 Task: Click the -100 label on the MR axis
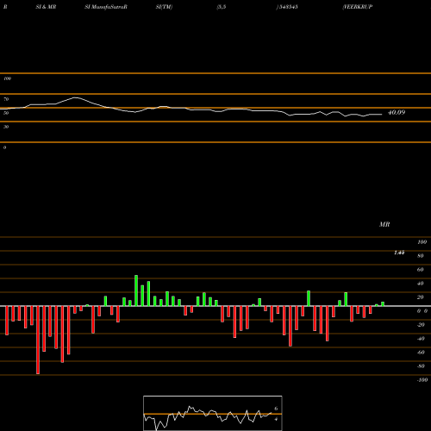pyautogui.click(x=422, y=380)
